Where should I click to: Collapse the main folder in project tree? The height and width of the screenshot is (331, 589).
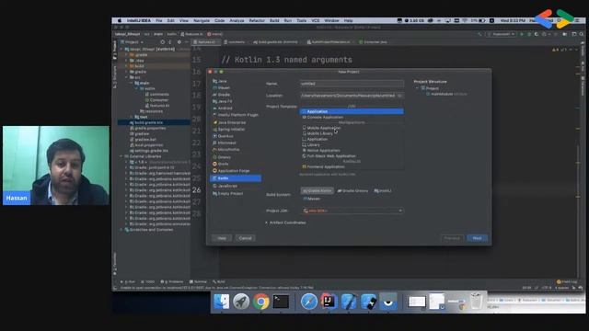pyautogui.click(x=132, y=83)
